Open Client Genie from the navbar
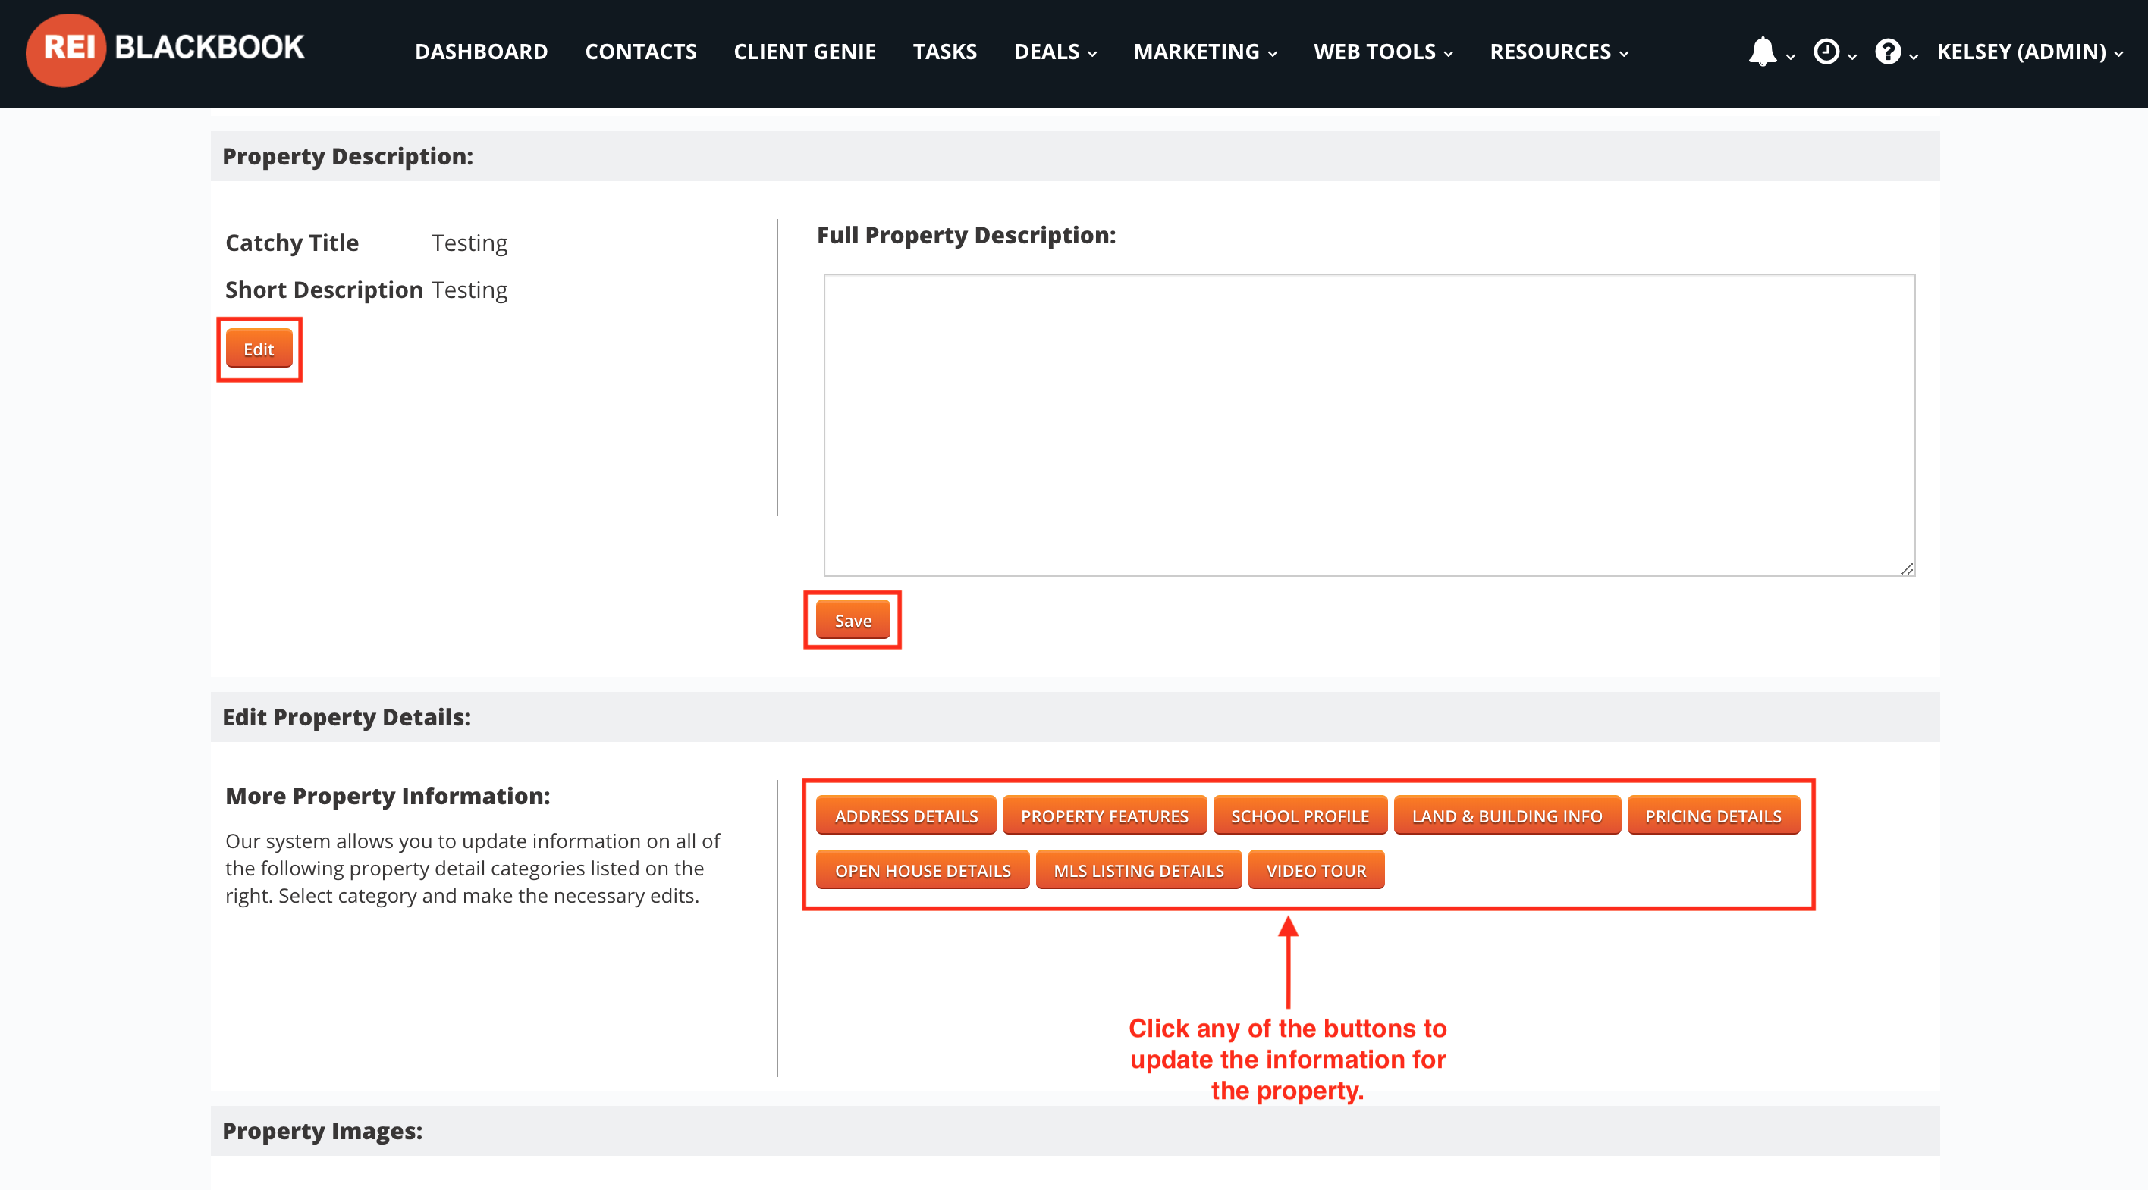 [x=805, y=52]
